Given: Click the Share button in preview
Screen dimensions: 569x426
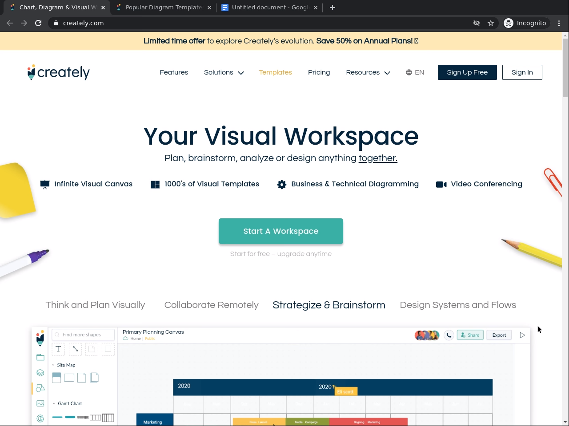Looking at the screenshot, I should coord(470,335).
